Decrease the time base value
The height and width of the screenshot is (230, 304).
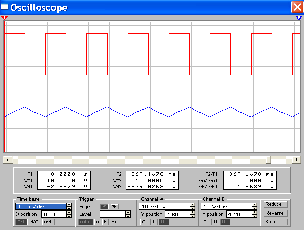coord(69,208)
